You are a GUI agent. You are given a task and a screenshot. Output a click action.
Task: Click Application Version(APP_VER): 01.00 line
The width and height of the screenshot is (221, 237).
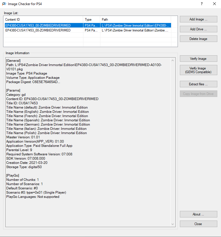pos(35,141)
